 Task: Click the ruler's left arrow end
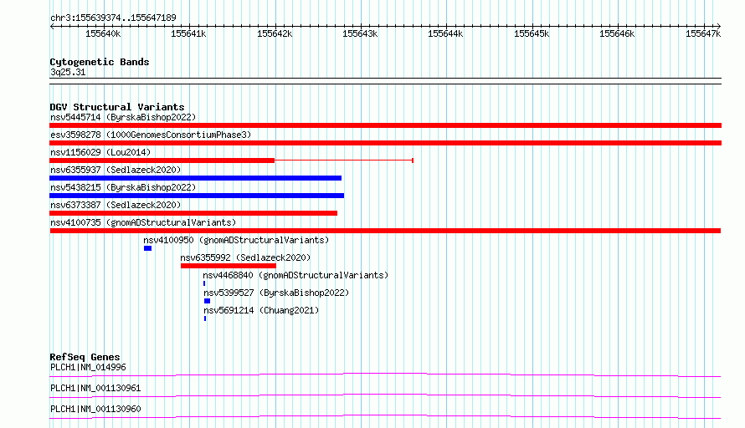[x=52, y=26]
